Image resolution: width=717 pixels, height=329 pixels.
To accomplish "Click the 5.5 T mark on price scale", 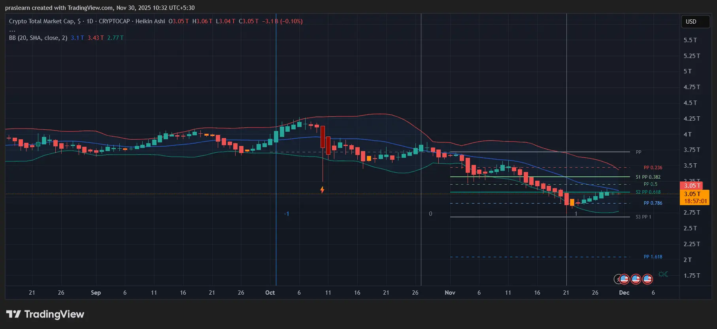I will (690, 40).
